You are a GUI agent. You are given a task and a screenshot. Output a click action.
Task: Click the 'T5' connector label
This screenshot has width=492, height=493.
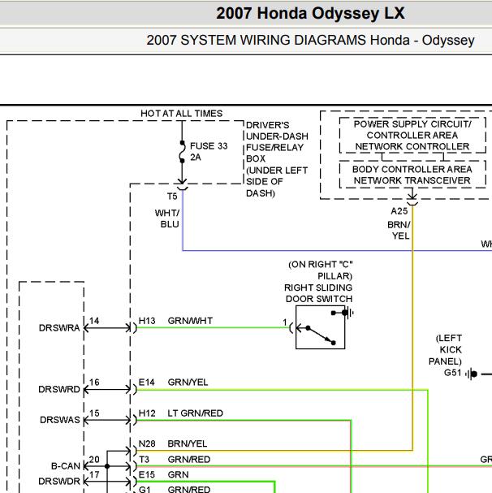click(x=172, y=197)
